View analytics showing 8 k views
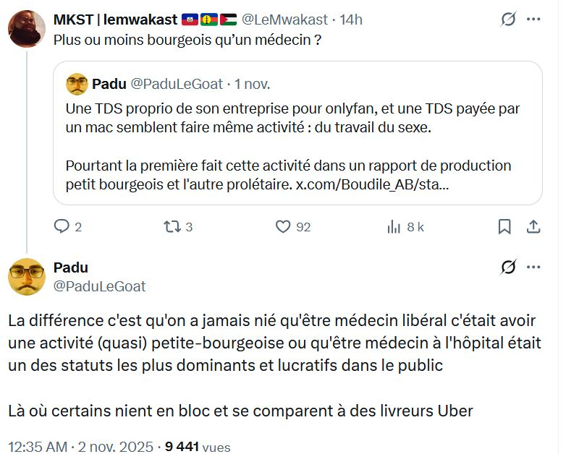 [395, 226]
